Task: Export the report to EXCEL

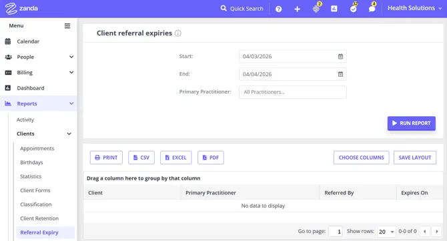Action: tap(176, 158)
